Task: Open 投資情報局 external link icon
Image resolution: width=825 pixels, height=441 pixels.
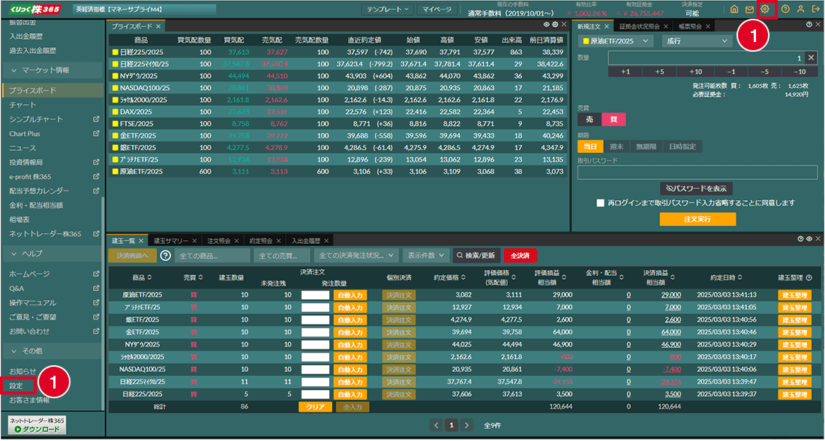Action: pyautogui.click(x=96, y=163)
